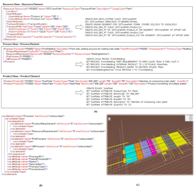Select the xs:attribute name="ProcessID" line
Image resolution: width=194 pixels, height=187 pixels.
26,157
